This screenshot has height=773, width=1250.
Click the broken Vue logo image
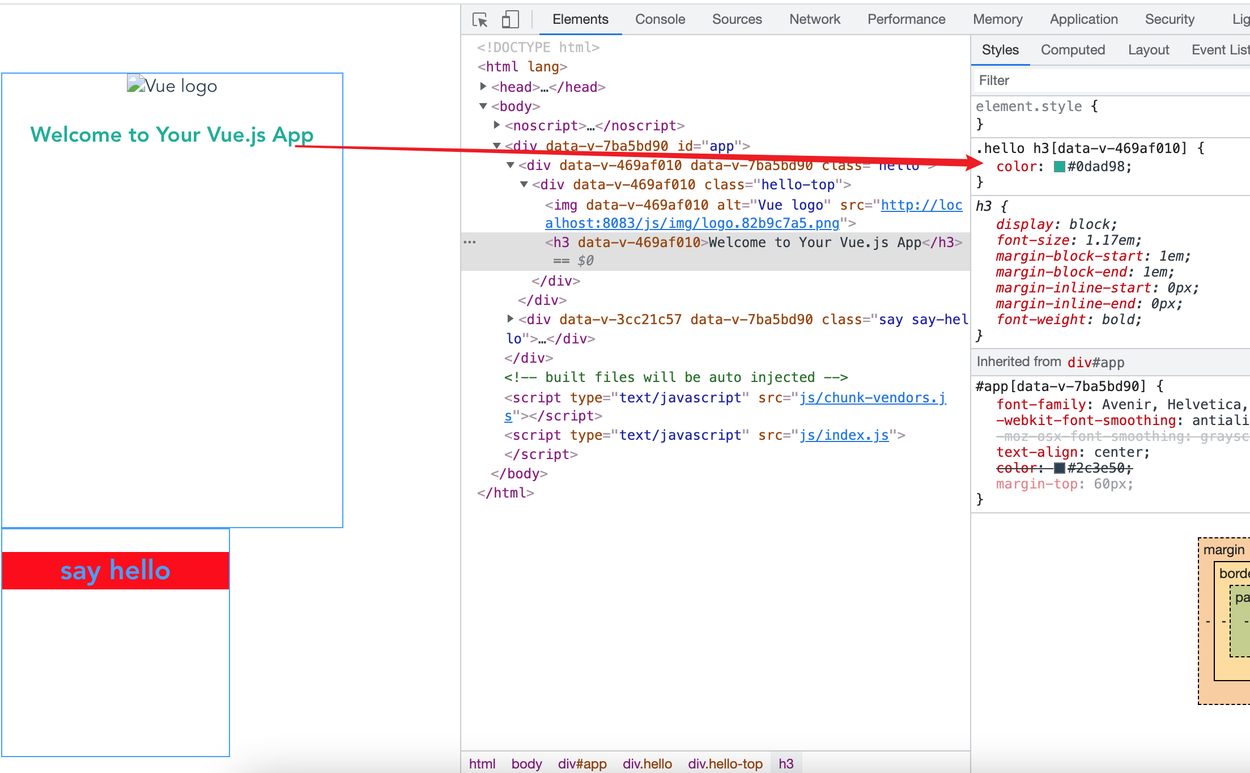(135, 84)
